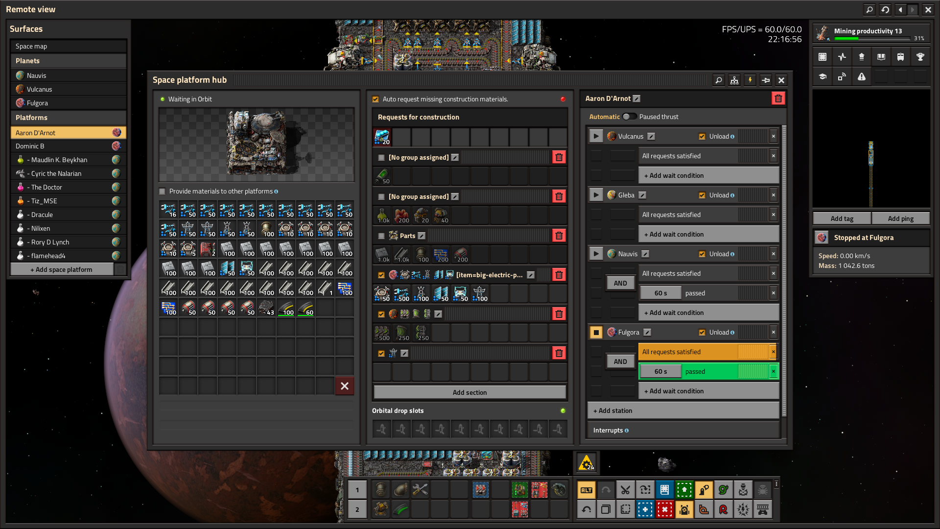Disable the big-electric-pole group checkbox
This screenshot has width=940, height=529.
click(381, 275)
